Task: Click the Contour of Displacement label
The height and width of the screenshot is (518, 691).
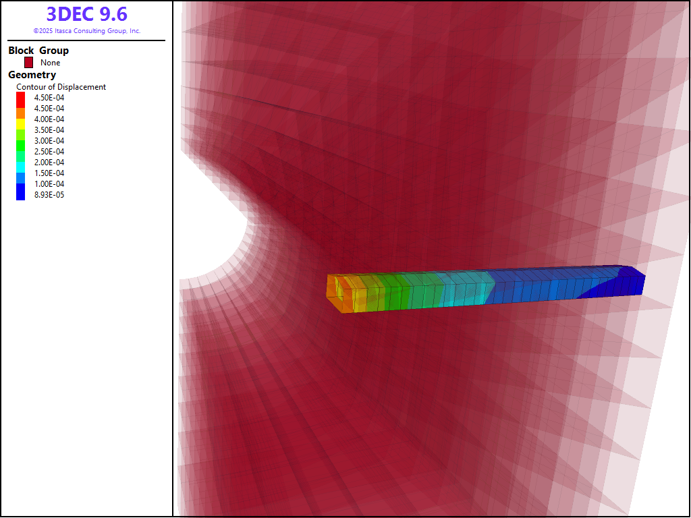Action: [x=61, y=87]
